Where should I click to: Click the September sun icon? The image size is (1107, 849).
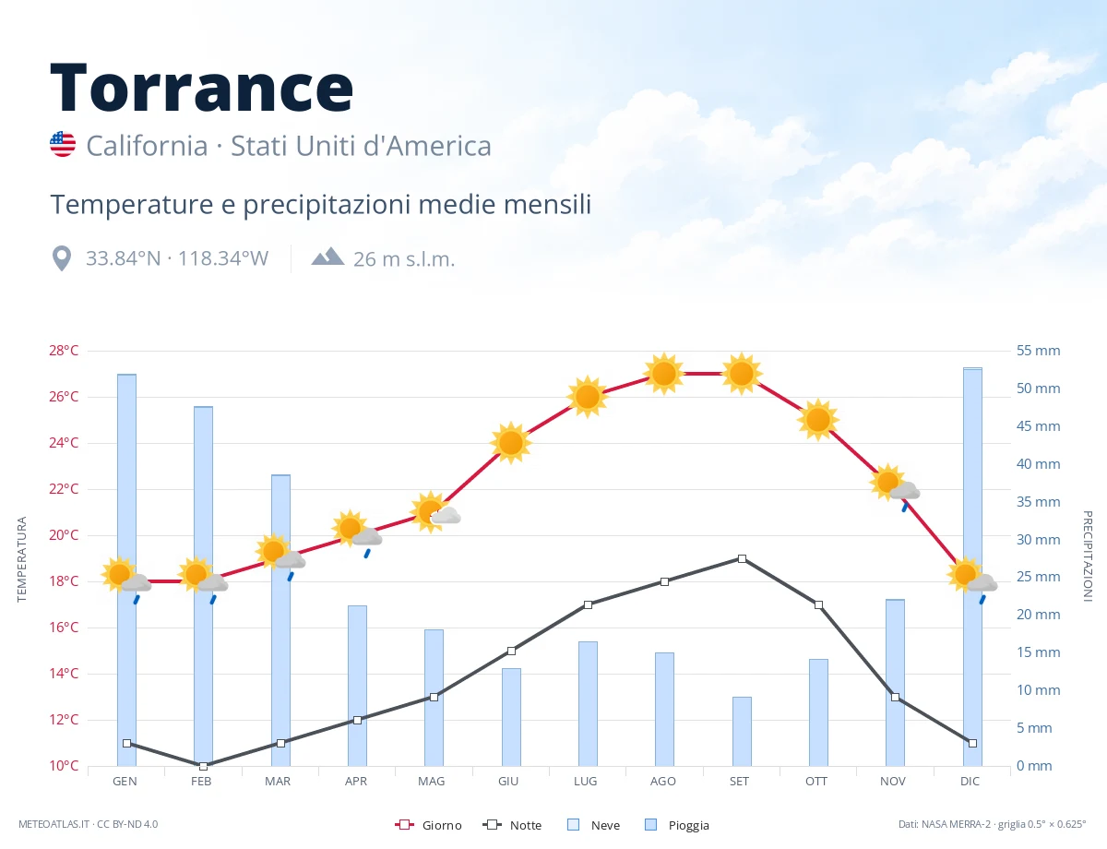pos(742,374)
